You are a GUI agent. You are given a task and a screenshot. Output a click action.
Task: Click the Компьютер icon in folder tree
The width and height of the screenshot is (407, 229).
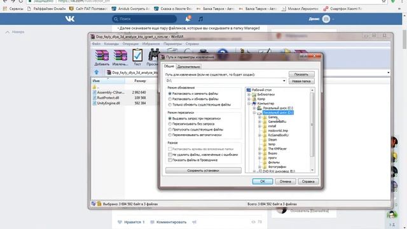(254, 103)
